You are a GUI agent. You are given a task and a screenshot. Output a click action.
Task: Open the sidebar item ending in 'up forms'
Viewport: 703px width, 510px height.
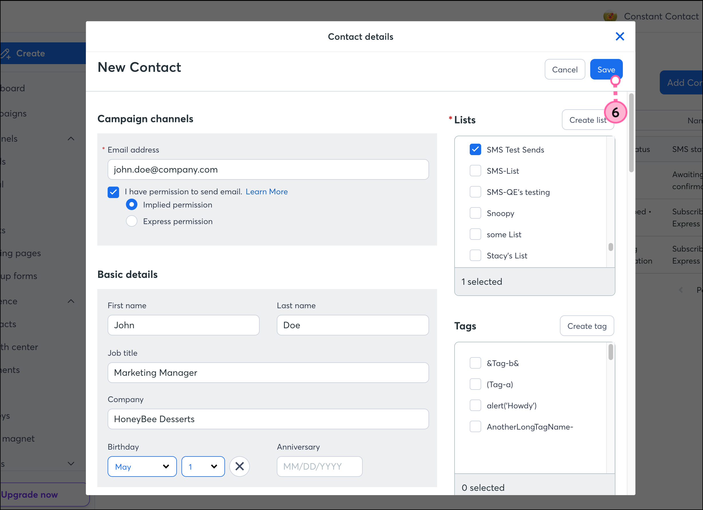coord(19,276)
